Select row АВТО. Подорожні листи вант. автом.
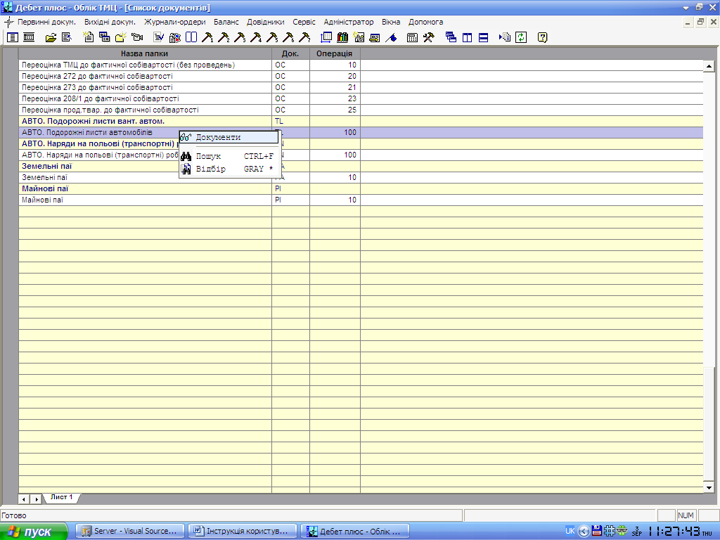720x540 pixels. 361,121
